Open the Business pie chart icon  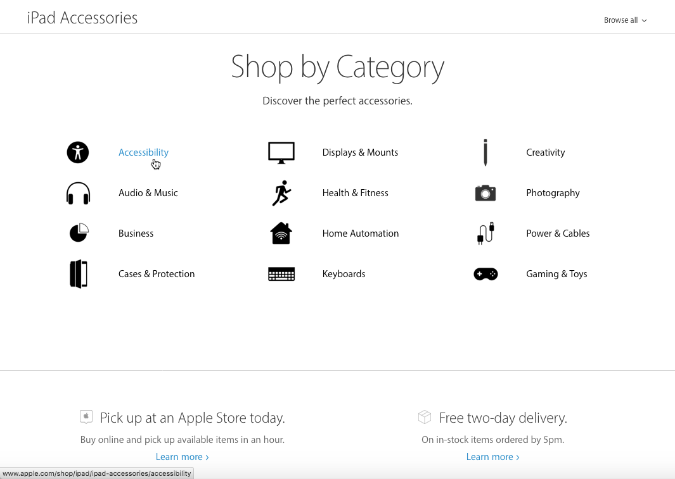click(x=79, y=233)
